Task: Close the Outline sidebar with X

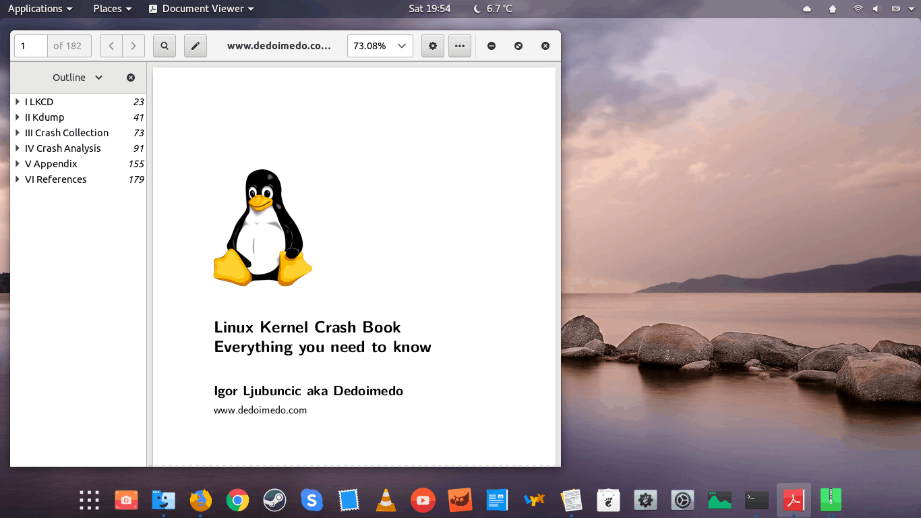Action: coord(131,78)
